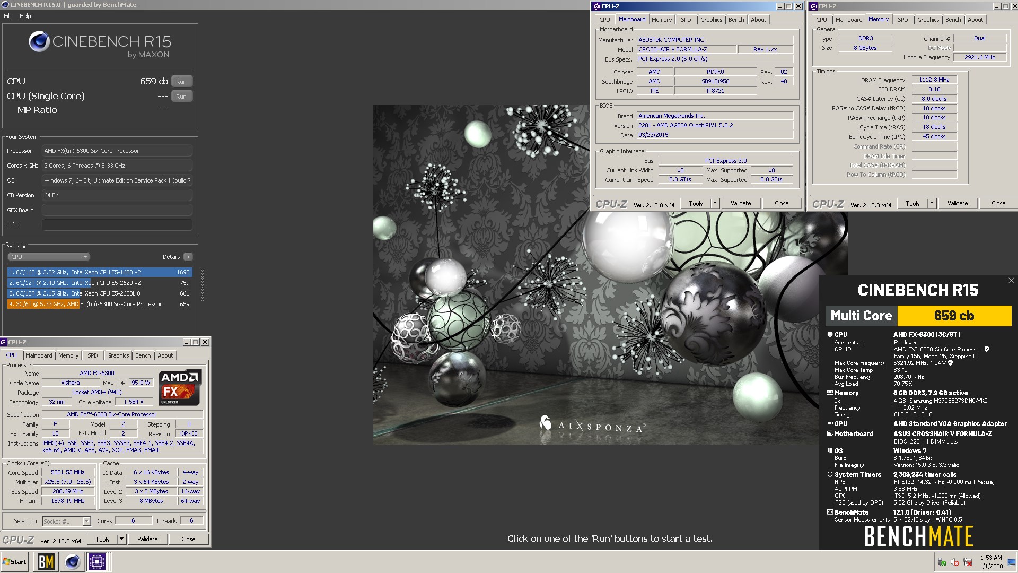Click Validate in CPU-Z CPU window
This screenshot has height=573, width=1018.
[147, 539]
